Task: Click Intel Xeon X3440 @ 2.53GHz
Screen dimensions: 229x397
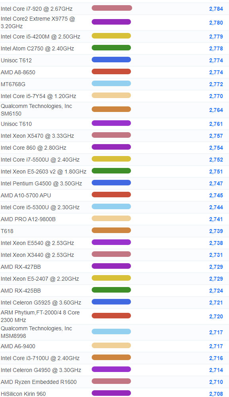Action: click(37, 255)
